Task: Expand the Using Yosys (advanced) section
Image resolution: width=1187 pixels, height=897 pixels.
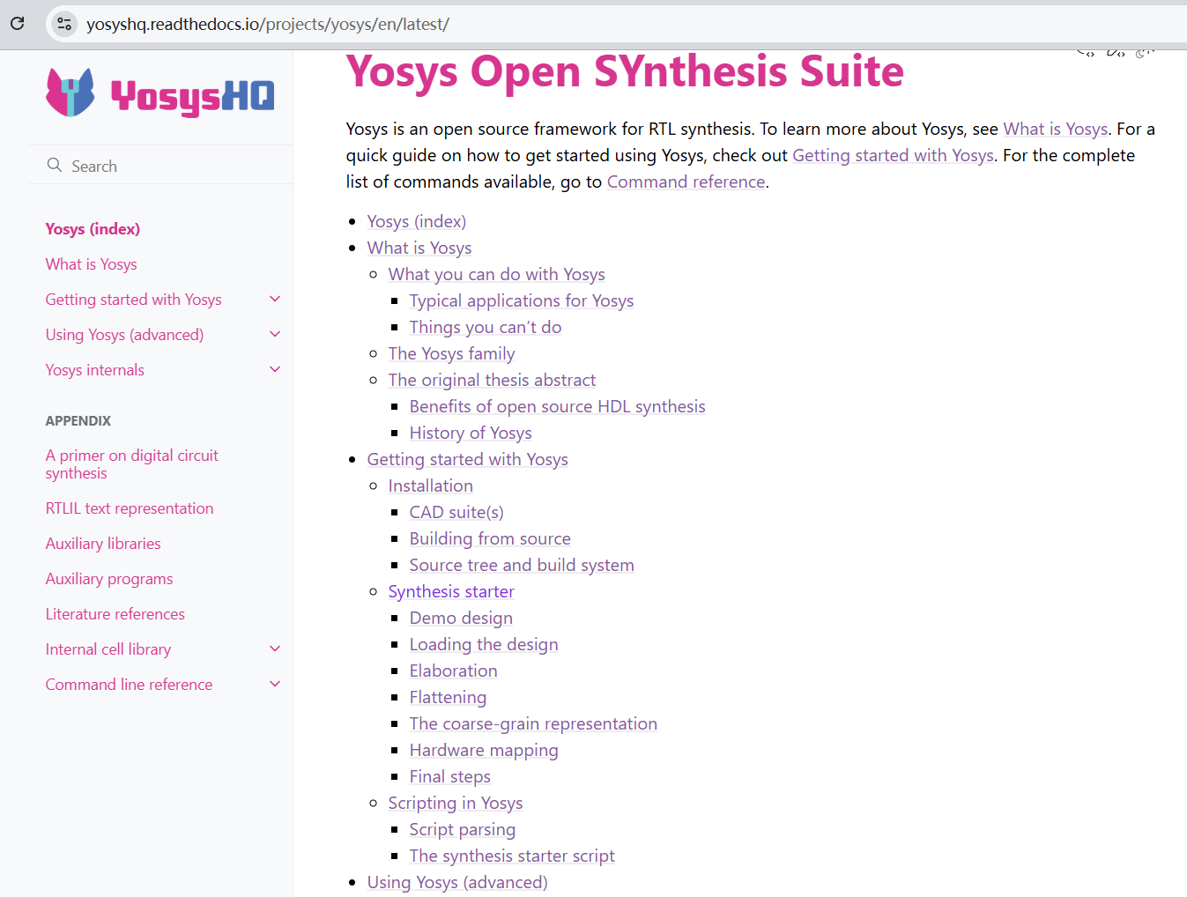Action: [x=275, y=335]
